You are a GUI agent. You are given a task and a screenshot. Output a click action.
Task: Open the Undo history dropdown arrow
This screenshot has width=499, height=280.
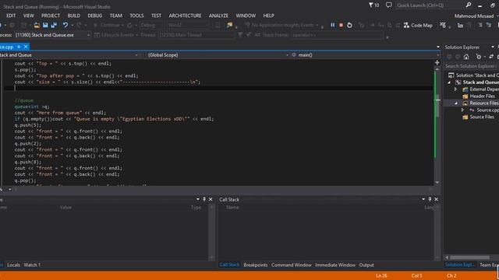pyautogui.click(x=73, y=25)
